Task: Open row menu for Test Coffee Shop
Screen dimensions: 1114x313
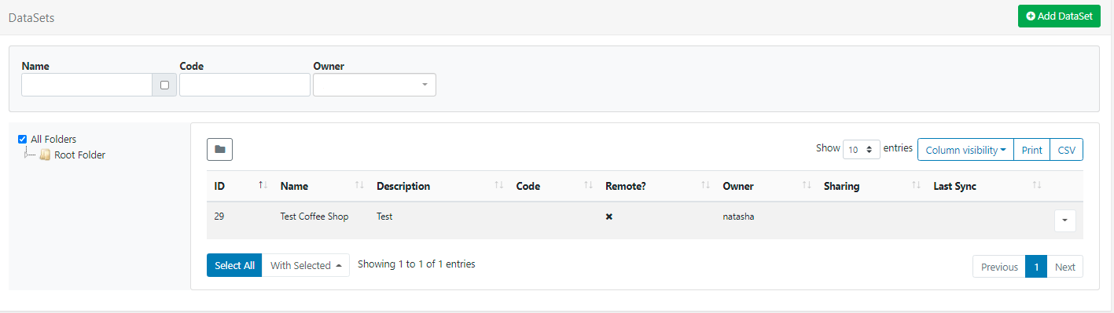Action: click(1064, 220)
